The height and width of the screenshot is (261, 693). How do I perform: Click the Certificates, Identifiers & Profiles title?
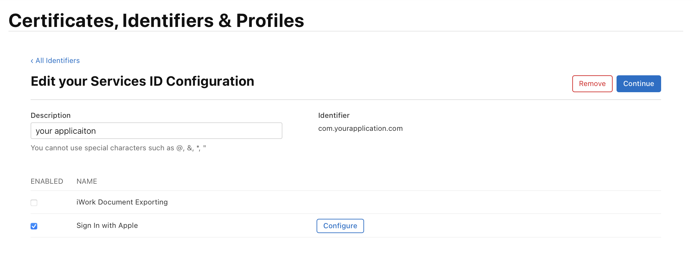156,20
